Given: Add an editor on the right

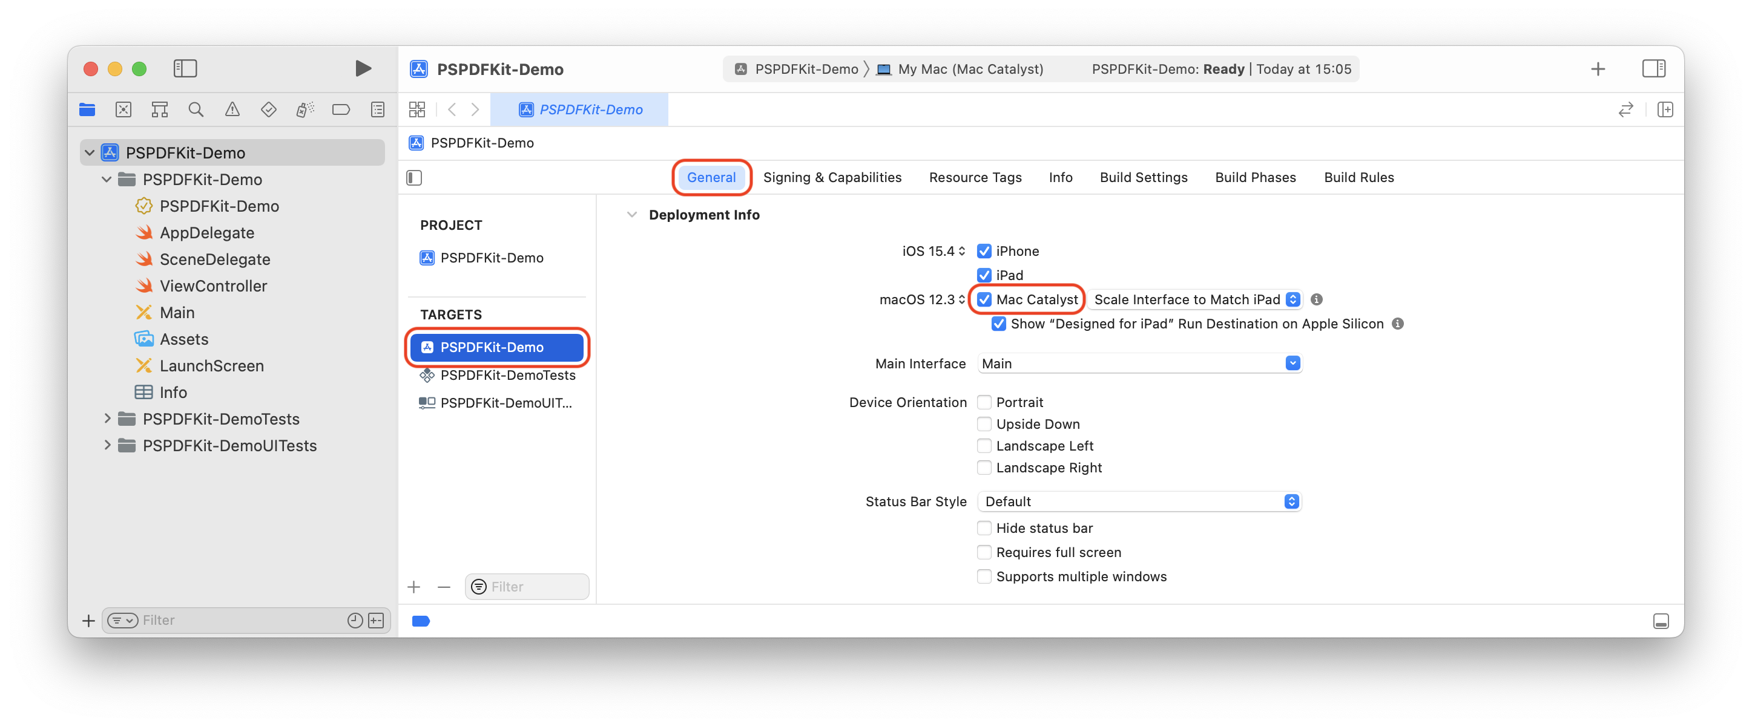Looking at the screenshot, I should click(x=1665, y=109).
